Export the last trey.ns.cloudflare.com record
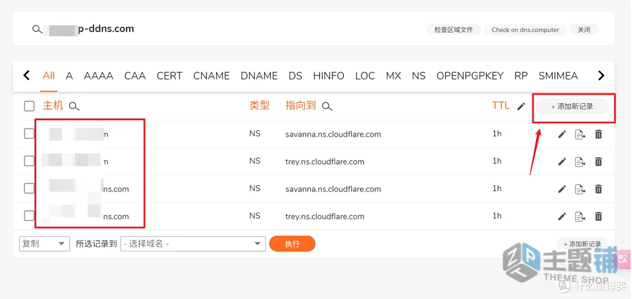Image resolution: width=632 pixels, height=299 pixels. tap(580, 217)
